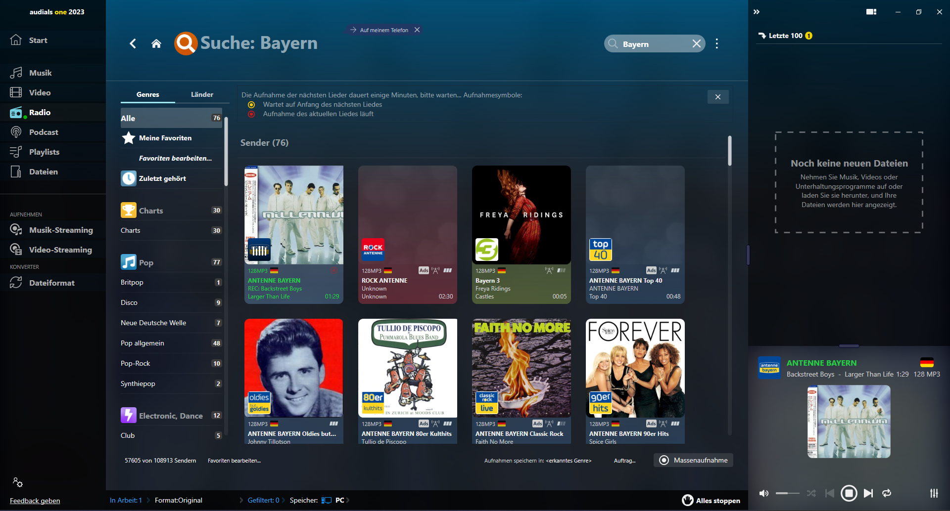Image resolution: width=950 pixels, height=511 pixels.
Task: Expand Electronic, Dance category
Action: [171, 416]
